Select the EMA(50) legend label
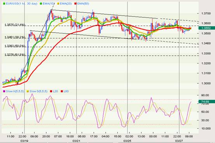Screen dimensions: 215x143 pos(83,3)
